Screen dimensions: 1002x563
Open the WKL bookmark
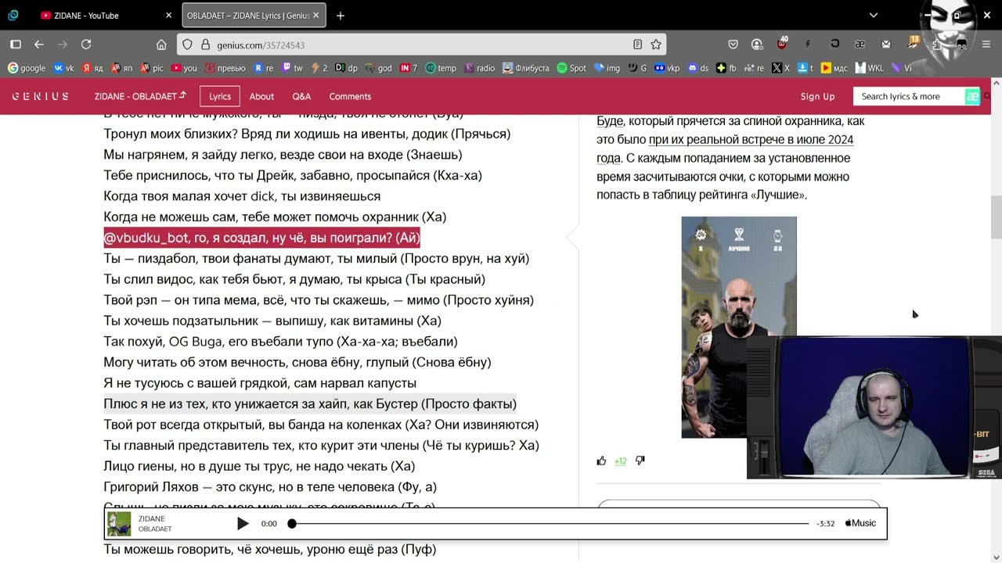870,68
